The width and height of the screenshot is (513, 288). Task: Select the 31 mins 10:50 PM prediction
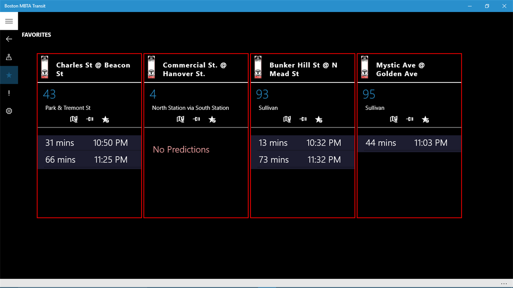click(x=89, y=143)
